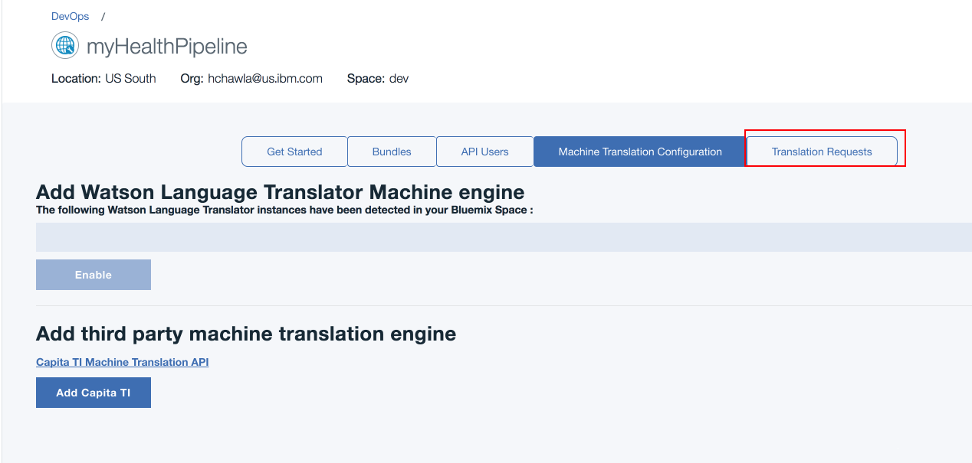Click the detected Watson instances list bar
Screen dimensions: 972x463
coord(504,237)
